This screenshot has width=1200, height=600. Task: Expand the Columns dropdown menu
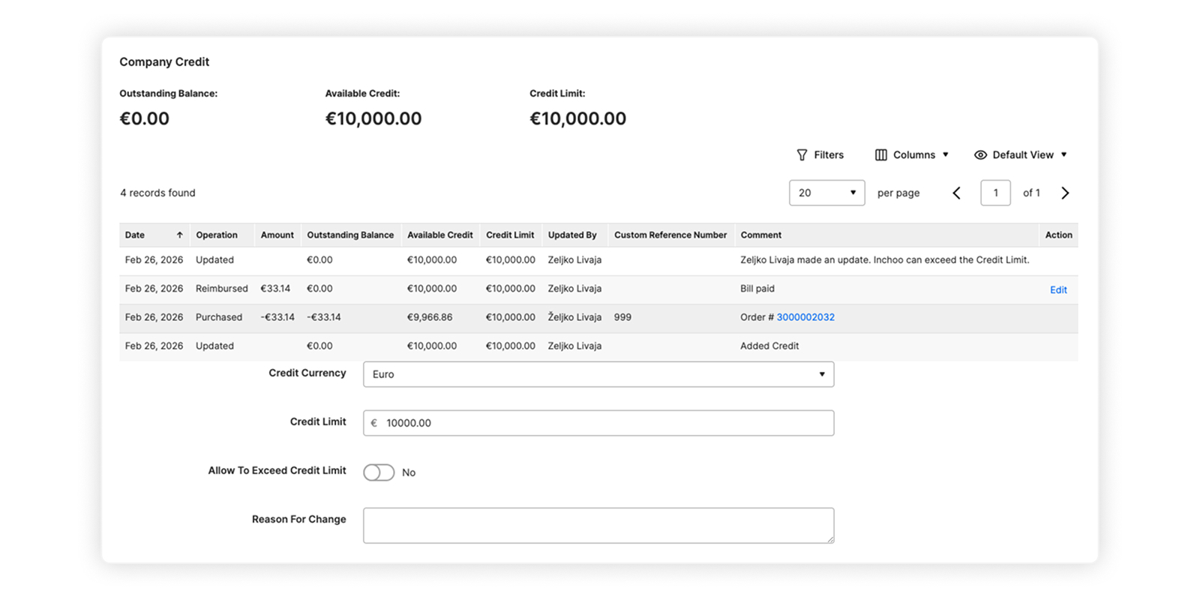[945, 155]
